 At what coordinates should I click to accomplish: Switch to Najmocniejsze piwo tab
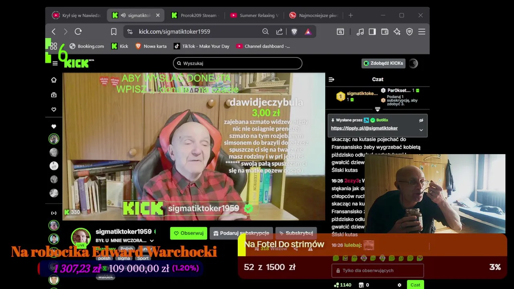click(314, 15)
